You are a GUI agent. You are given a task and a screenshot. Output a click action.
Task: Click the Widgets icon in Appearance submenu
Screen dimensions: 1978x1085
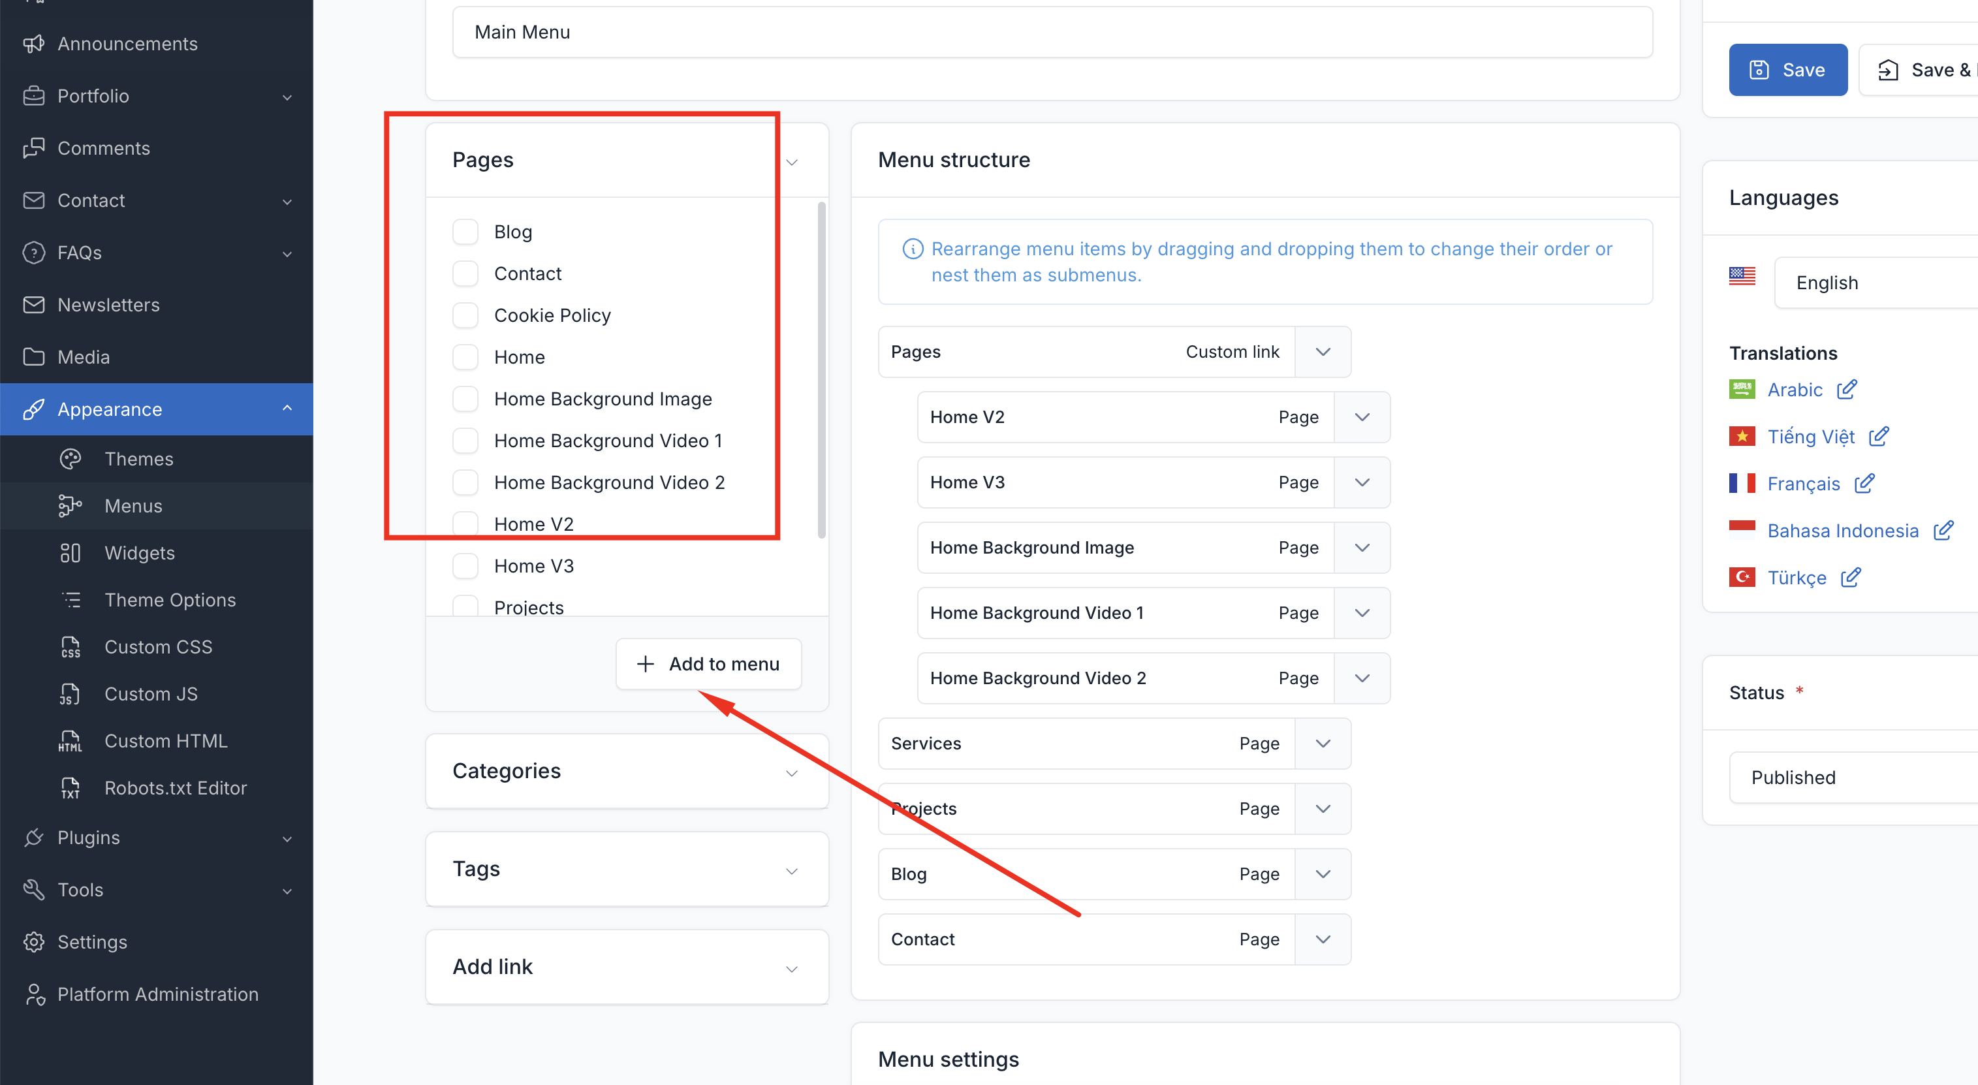pos(70,553)
